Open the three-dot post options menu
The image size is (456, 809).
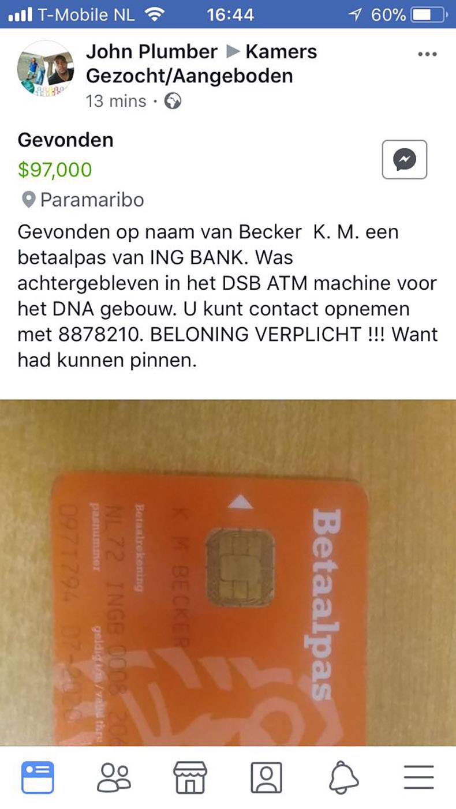point(427,54)
